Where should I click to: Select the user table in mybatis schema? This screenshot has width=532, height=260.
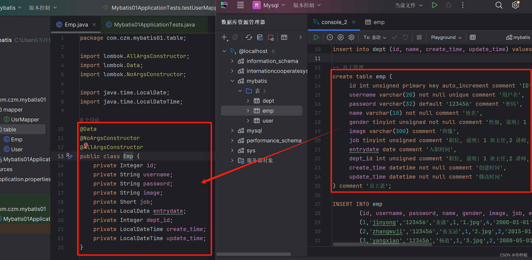[268, 120]
